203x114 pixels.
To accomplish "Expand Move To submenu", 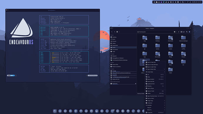I will coord(155,110).
